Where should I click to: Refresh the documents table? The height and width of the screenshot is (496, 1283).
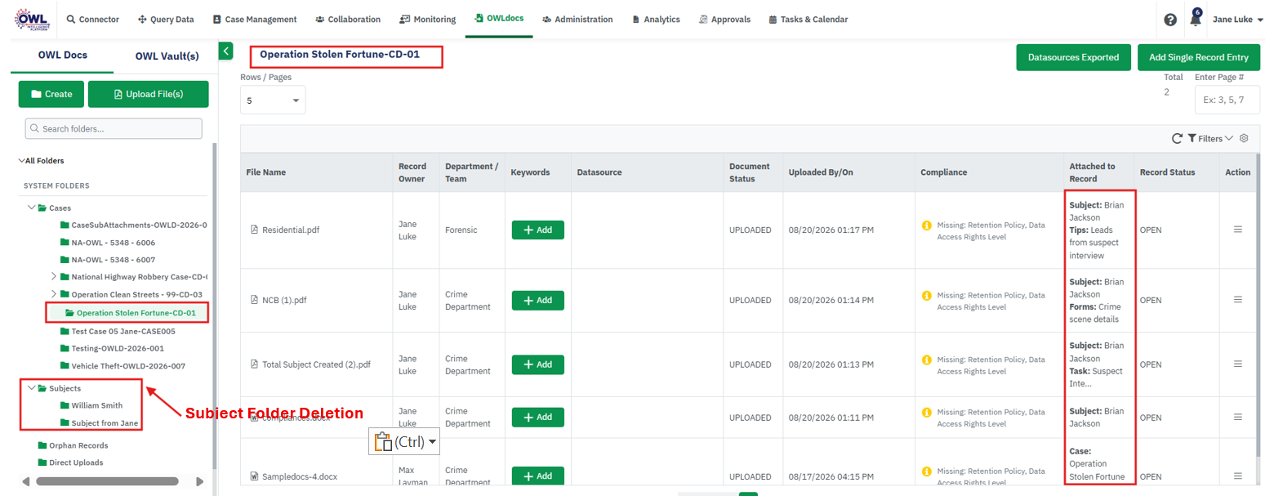click(x=1177, y=139)
